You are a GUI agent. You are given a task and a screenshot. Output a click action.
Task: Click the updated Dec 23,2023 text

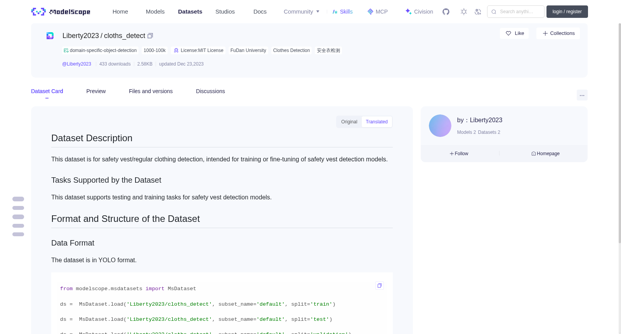coord(181,64)
